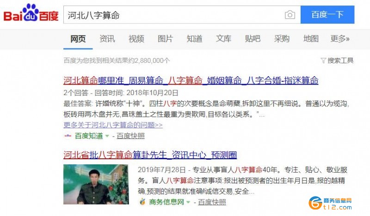Open 百度快照 link beside 百度知道

click(x=130, y=136)
